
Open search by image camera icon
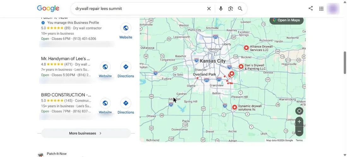(x=231, y=9)
